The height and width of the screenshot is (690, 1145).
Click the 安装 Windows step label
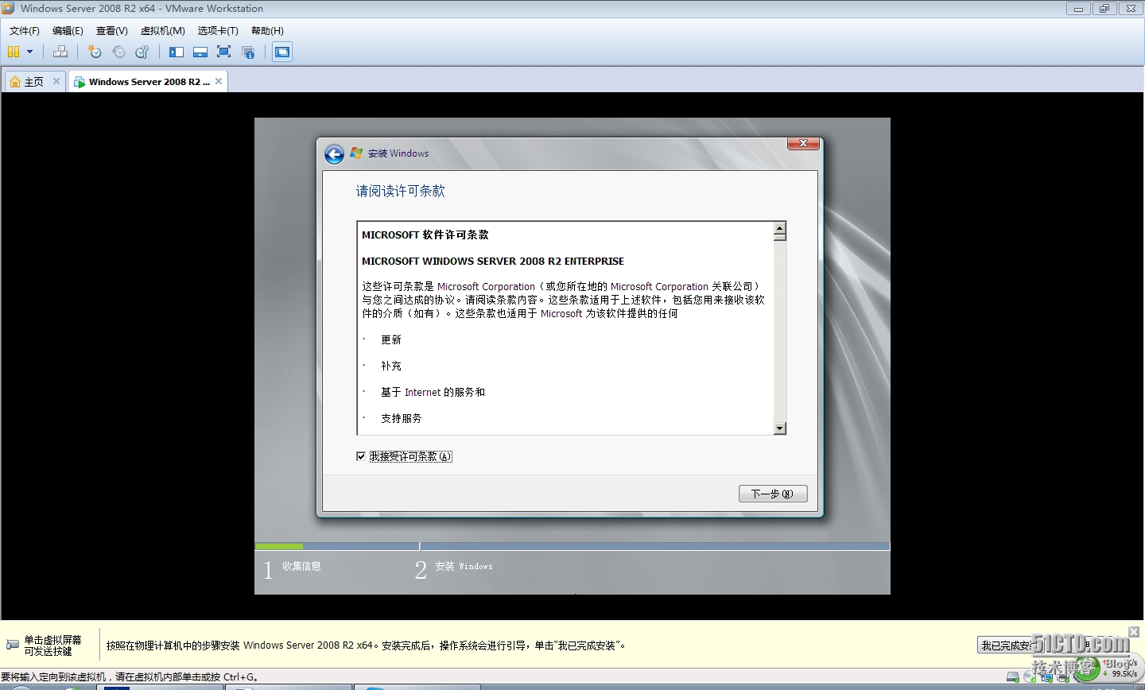point(464,566)
